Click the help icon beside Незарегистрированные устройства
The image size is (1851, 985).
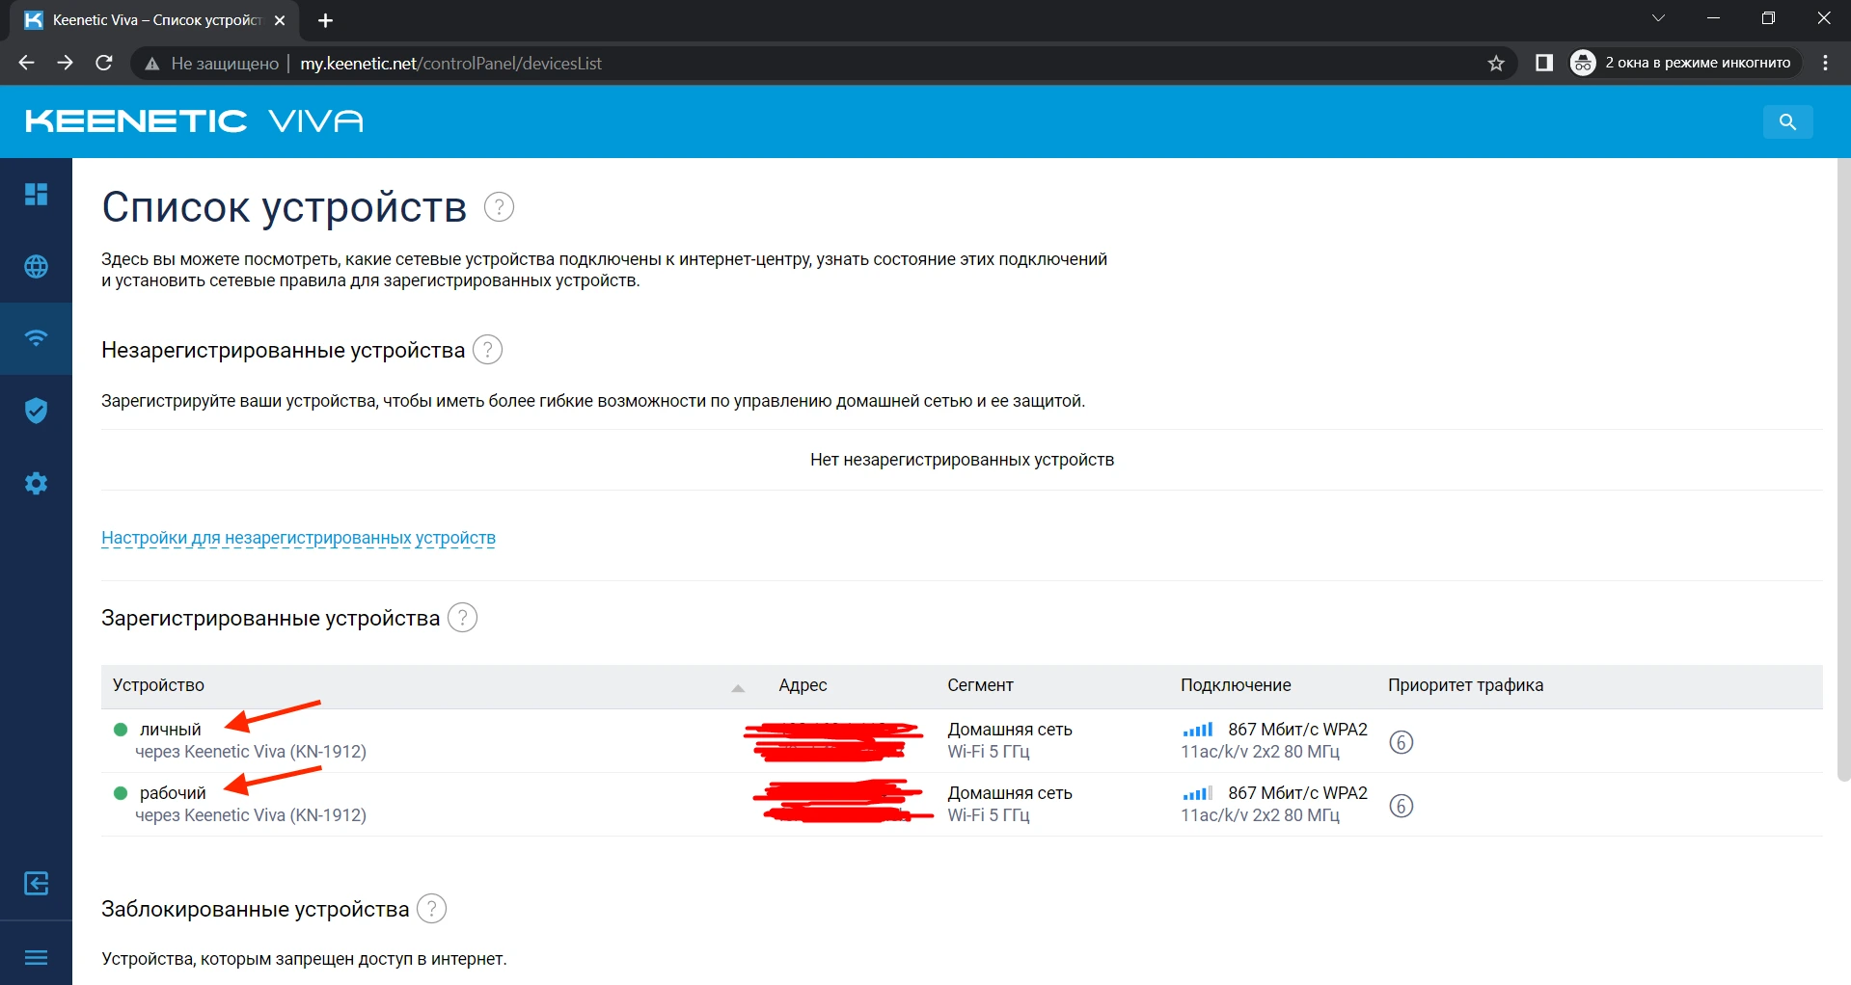(487, 350)
